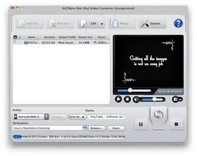Click the Output Profile column header
Screen dimensions: 197x156
[x=67, y=37]
